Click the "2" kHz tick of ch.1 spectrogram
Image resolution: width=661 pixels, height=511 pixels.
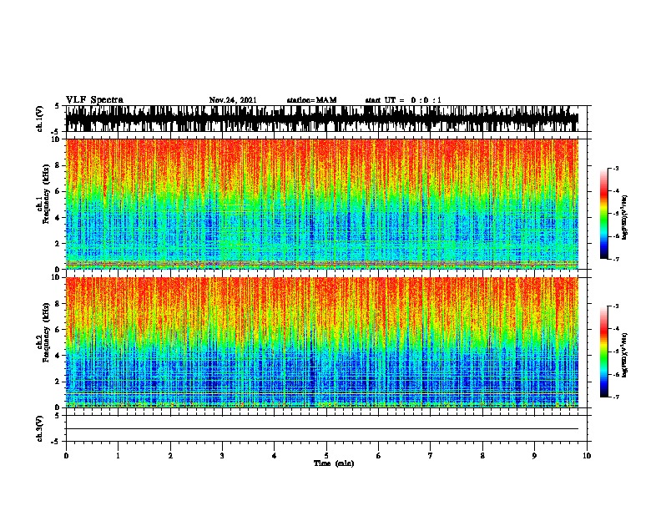pyautogui.click(x=58, y=244)
